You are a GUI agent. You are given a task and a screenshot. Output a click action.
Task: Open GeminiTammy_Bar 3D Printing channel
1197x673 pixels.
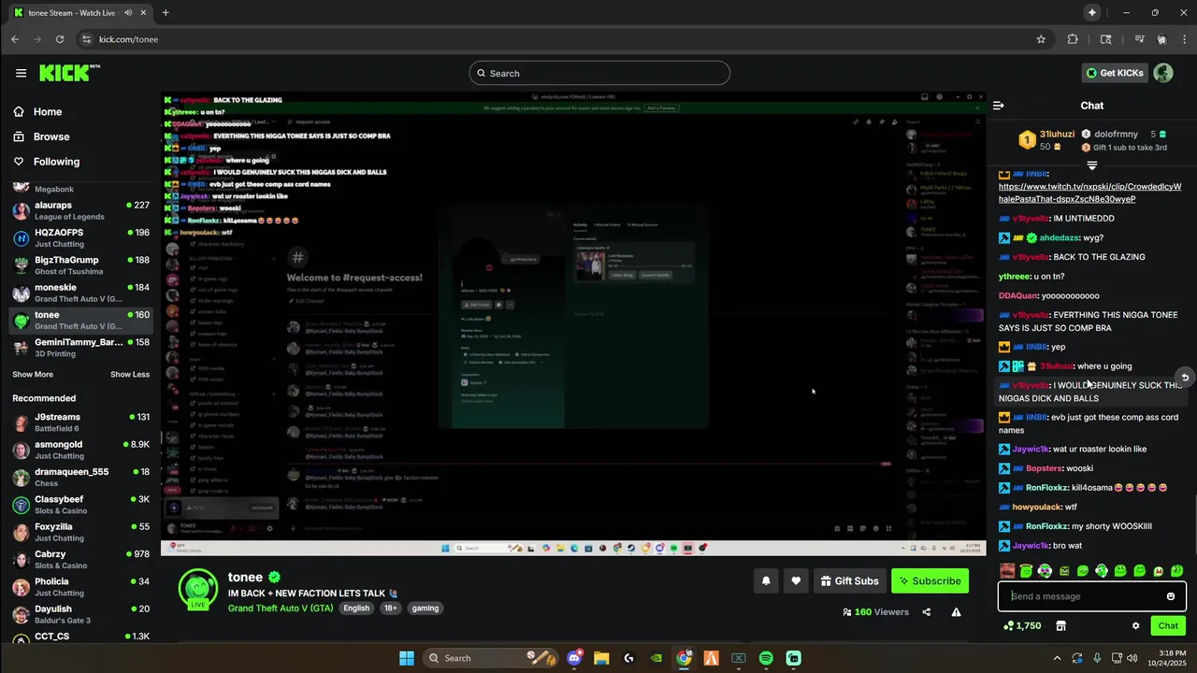click(x=80, y=348)
